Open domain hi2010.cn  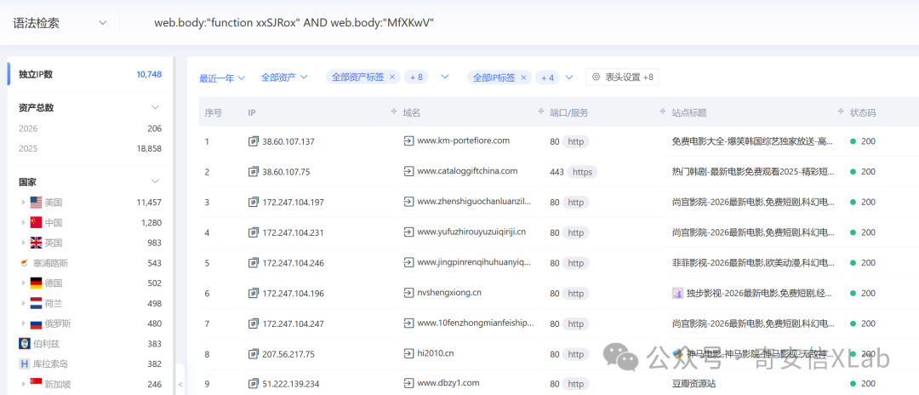(x=436, y=353)
